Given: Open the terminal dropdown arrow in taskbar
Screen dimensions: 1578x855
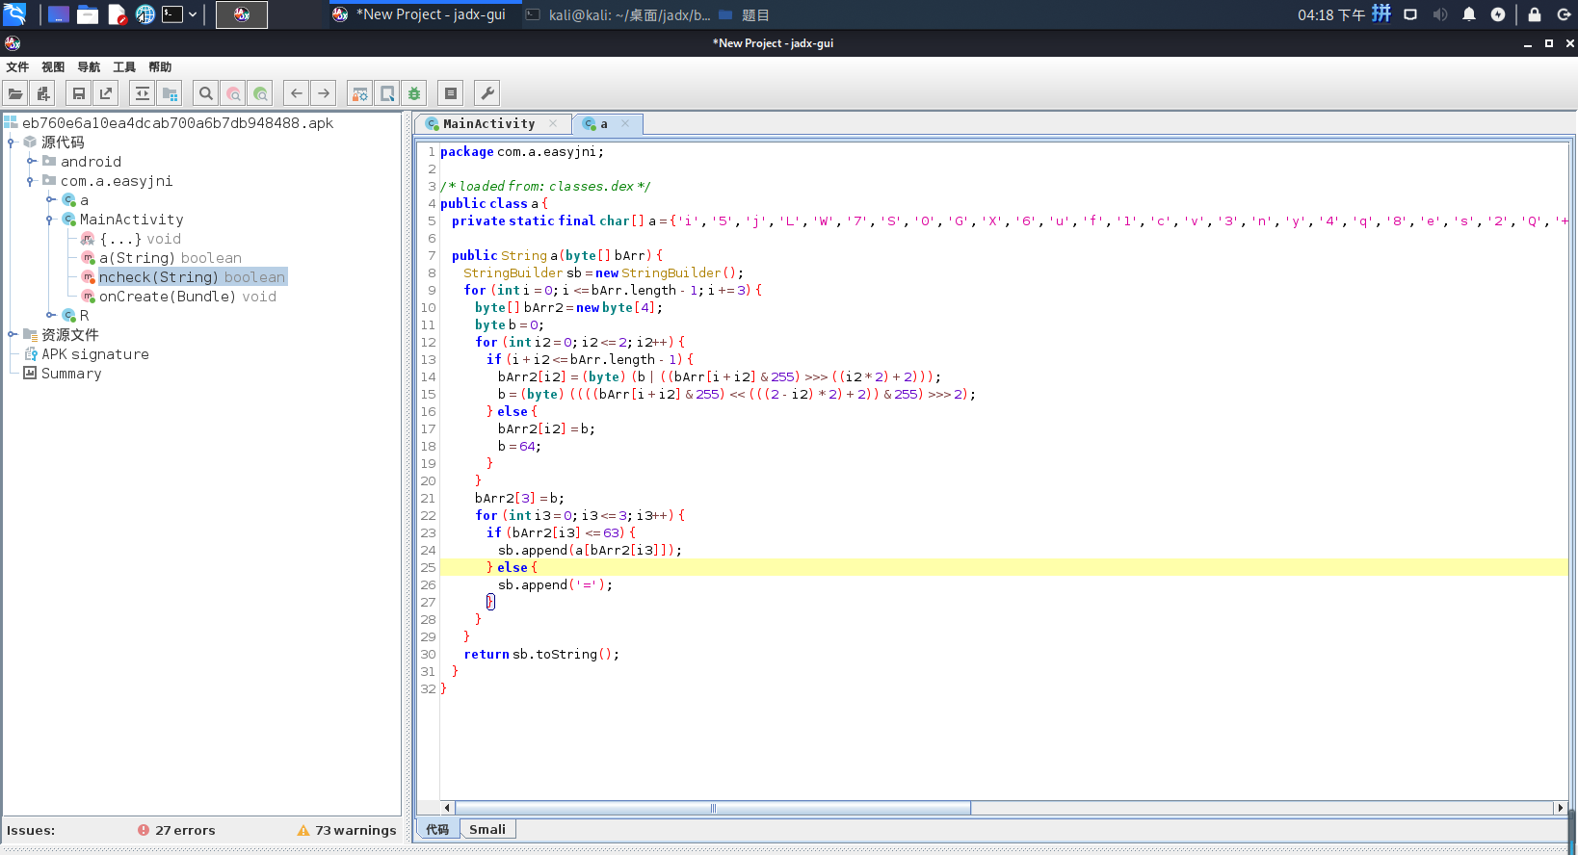Looking at the screenshot, I should [x=193, y=14].
